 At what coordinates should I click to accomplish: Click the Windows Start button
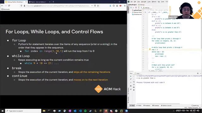tap(3, 111)
